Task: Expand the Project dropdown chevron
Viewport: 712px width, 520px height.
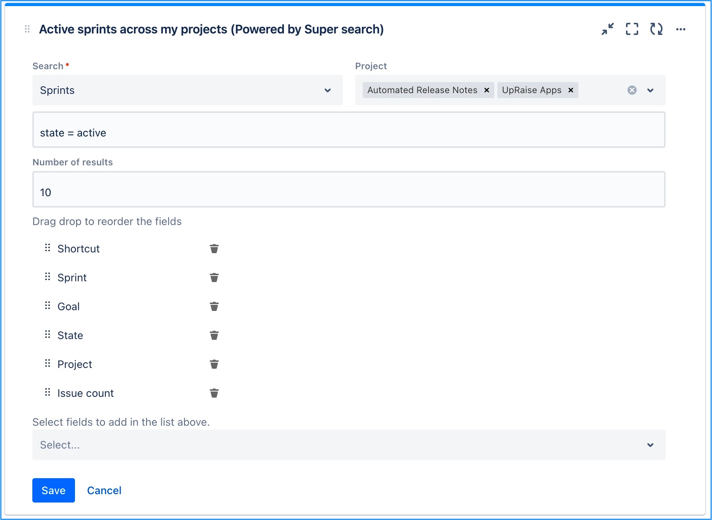Action: tap(650, 90)
